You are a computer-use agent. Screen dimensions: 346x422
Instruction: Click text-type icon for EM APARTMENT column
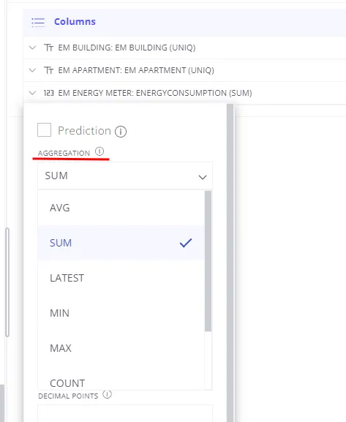click(x=49, y=70)
